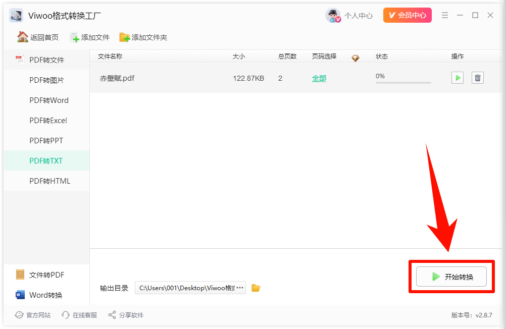Click the 全部 page selection link

pos(319,78)
